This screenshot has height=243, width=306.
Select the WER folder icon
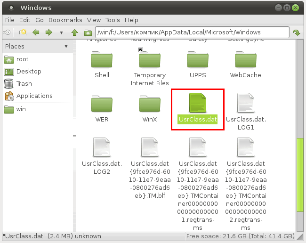pos(102,104)
